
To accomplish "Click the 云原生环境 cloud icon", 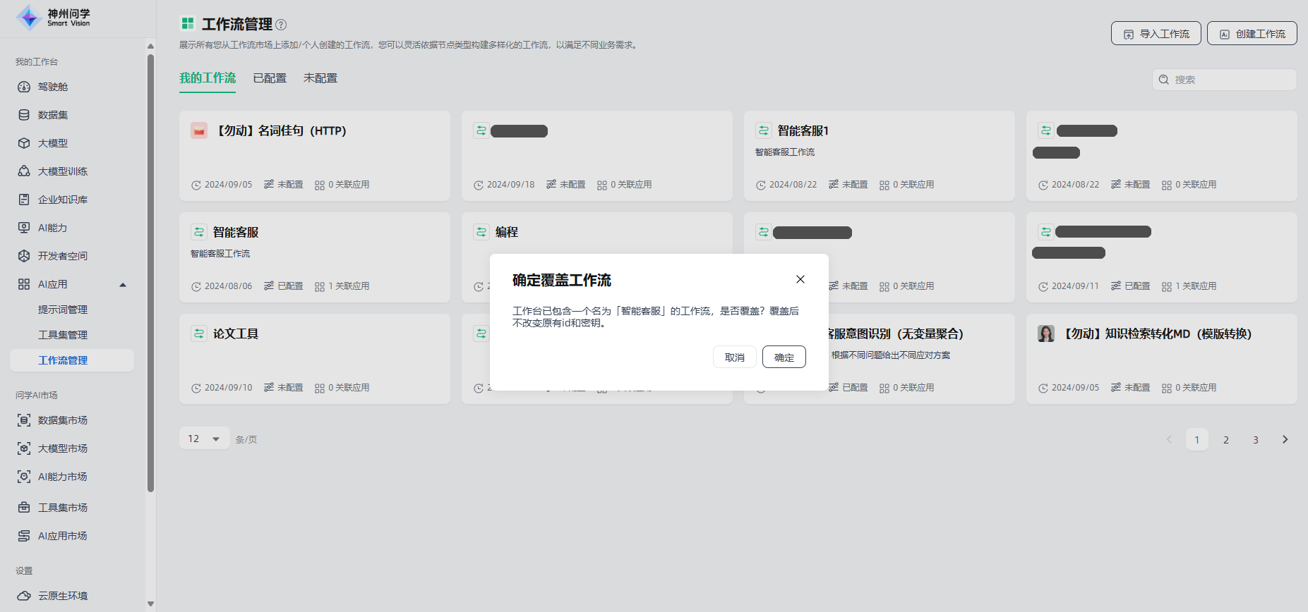I will coord(24,596).
